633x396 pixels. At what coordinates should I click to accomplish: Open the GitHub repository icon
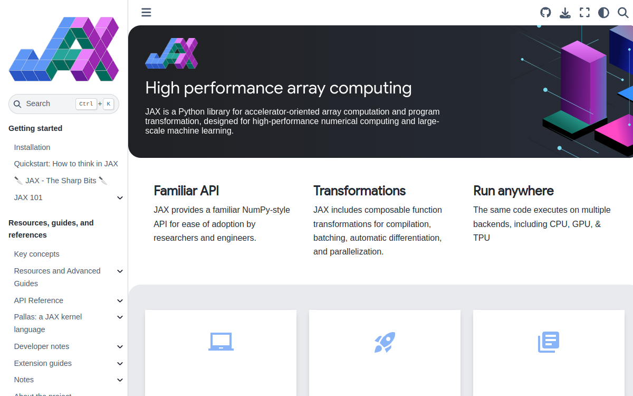click(545, 12)
